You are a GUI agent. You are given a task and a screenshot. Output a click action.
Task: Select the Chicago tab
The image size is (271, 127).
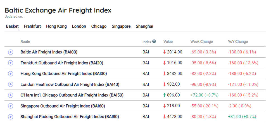99,26
